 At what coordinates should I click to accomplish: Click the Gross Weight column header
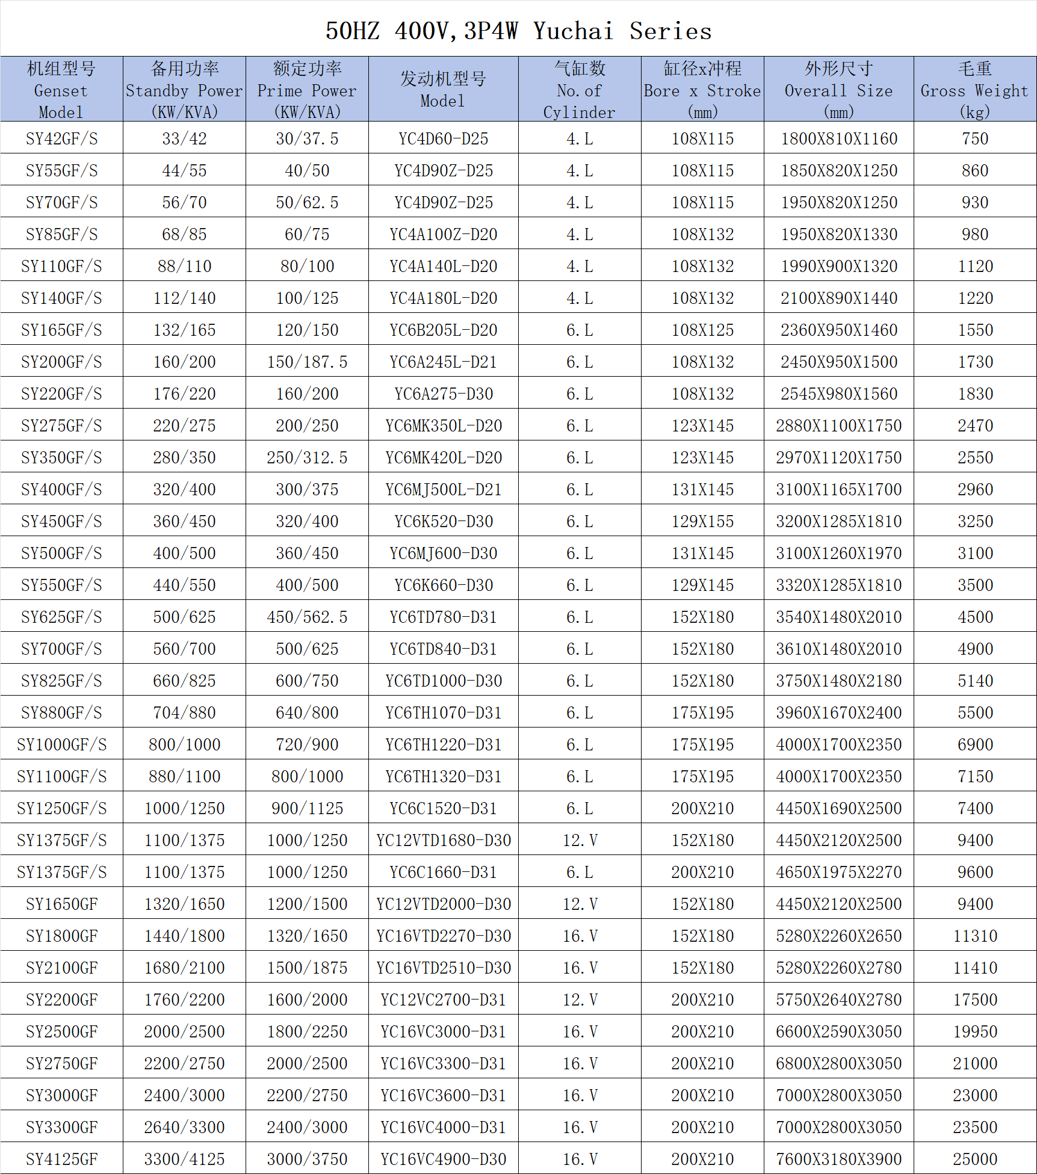974,90
